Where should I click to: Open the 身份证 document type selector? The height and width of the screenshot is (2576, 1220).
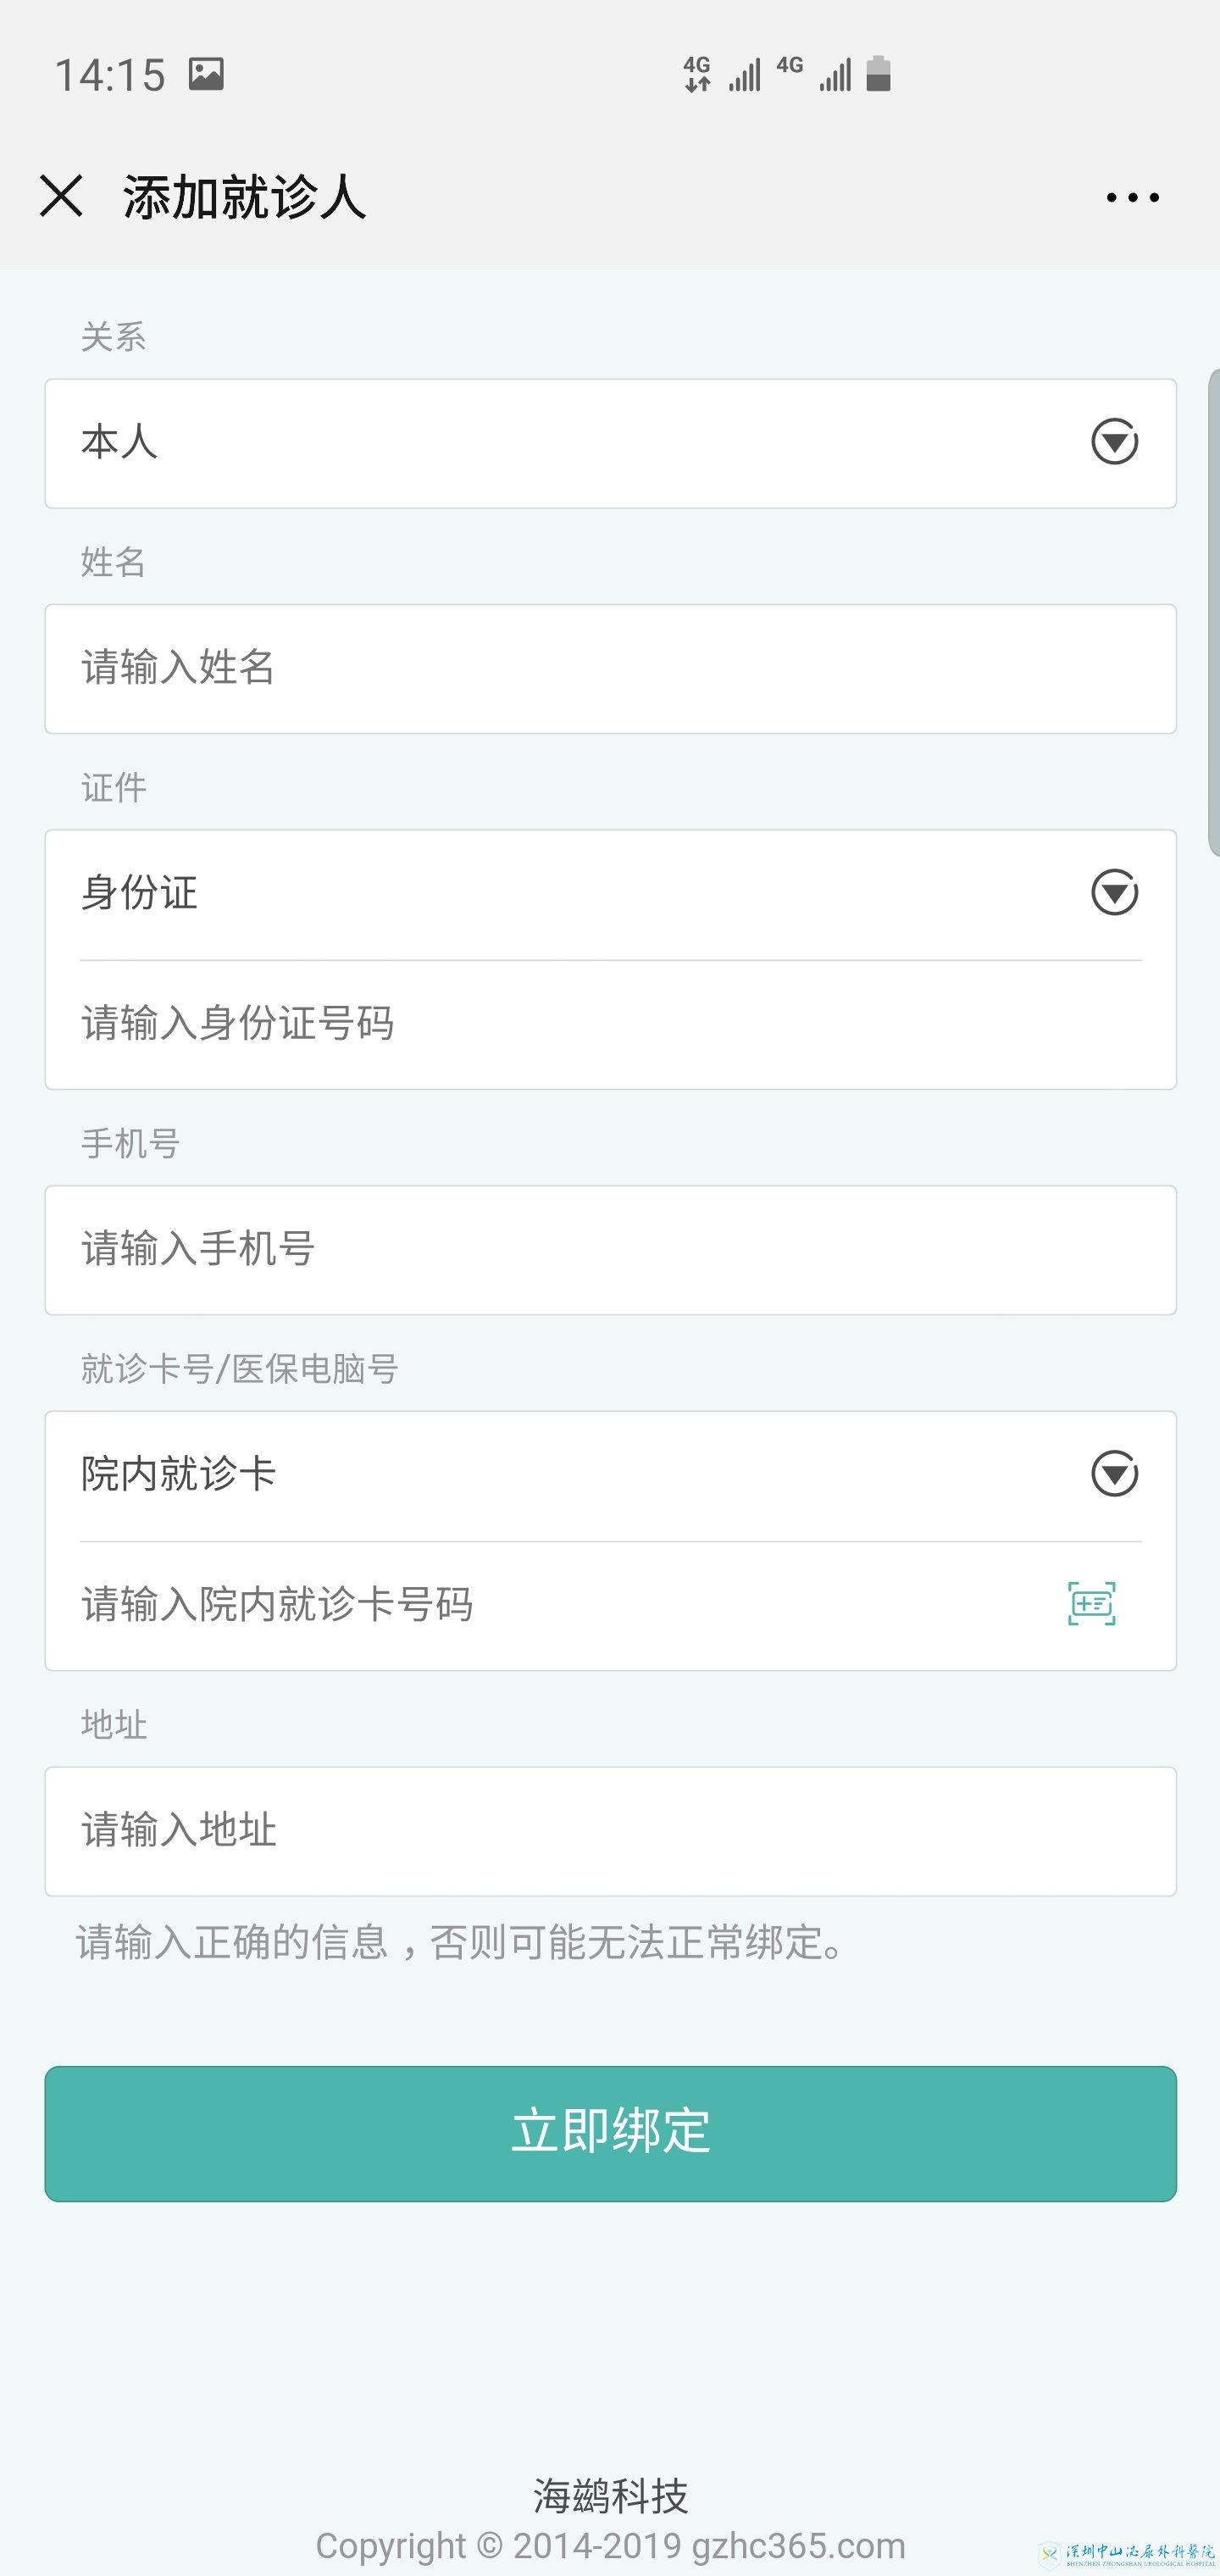click(x=560, y=894)
